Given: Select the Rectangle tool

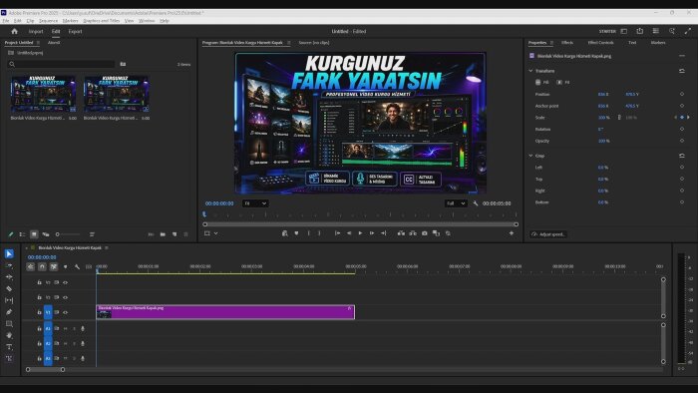Looking at the screenshot, I should pos(9,323).
